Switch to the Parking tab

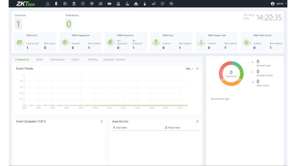[93, 60]
